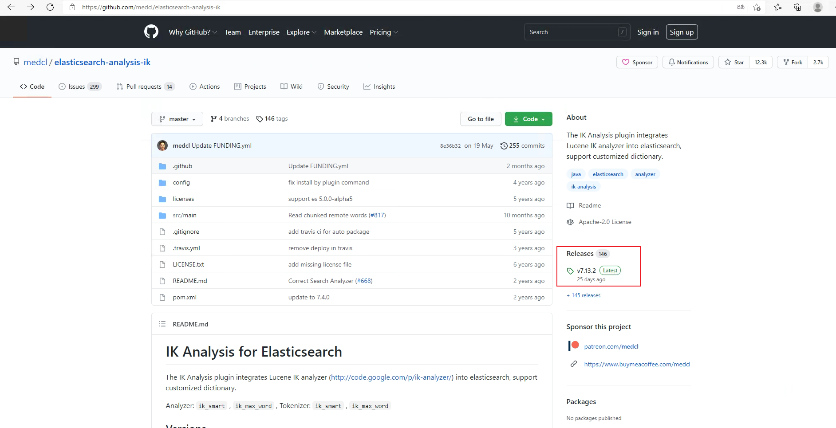Click the Notifications button
The image size is (836, 428).
pyautogui.click(x=688, y=62)
